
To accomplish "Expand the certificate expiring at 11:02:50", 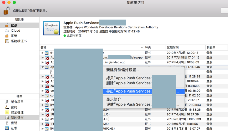I will [42, 95].
